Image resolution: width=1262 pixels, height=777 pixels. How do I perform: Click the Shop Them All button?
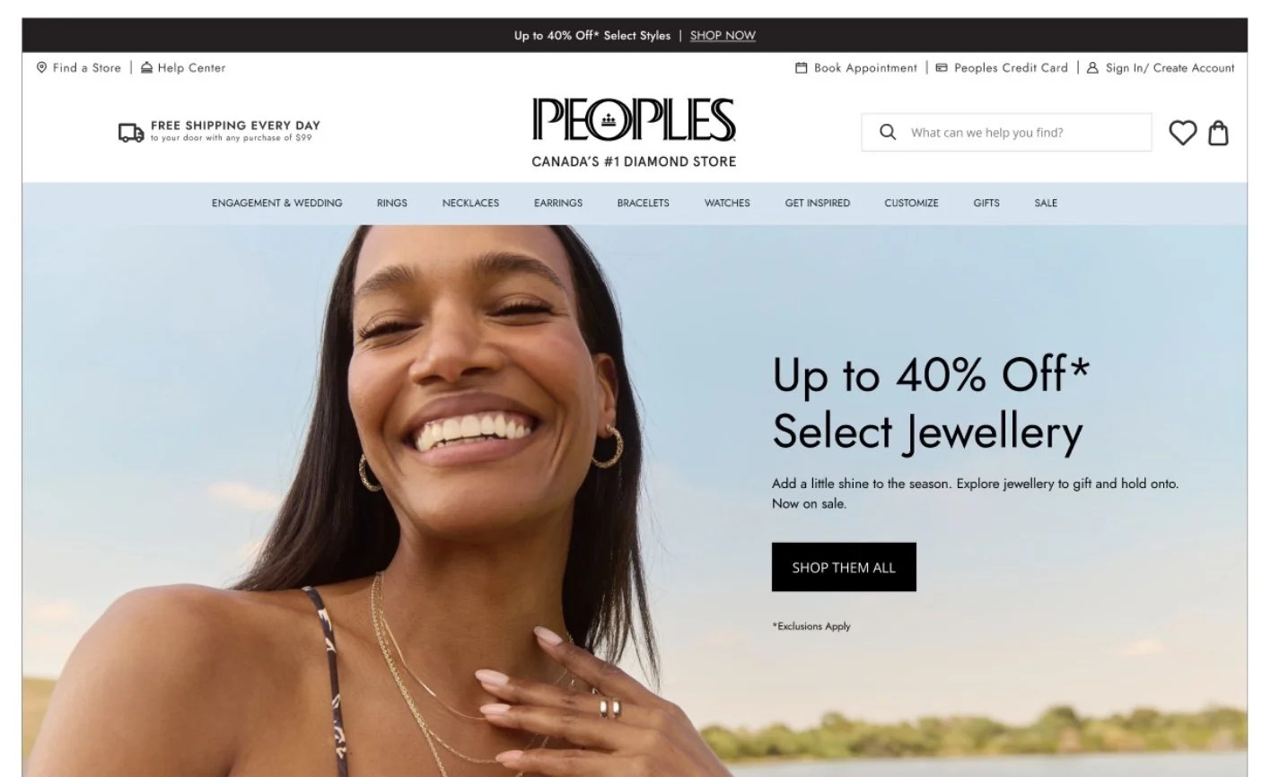pyautogui.click(x=844, y=567)
